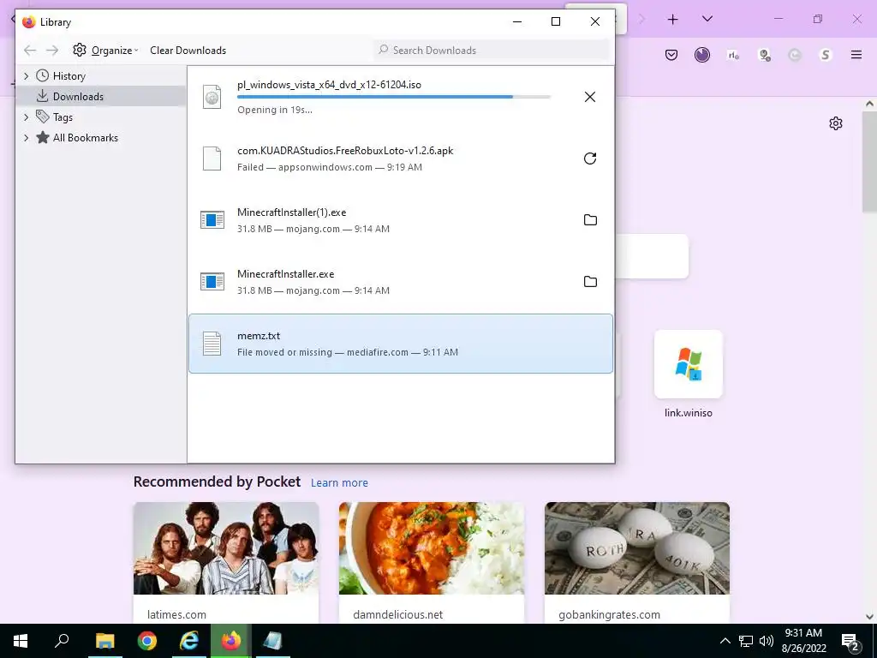Click the purple circular extension icon in Firefox

[x=702, y=54]
